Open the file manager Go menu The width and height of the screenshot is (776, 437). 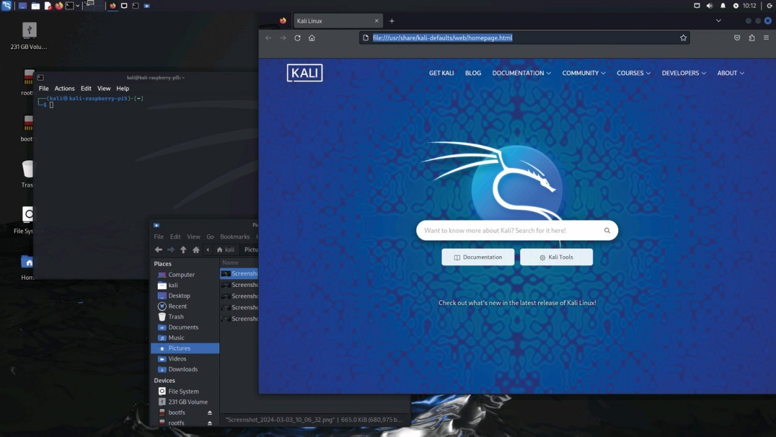210,237
